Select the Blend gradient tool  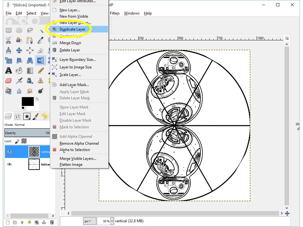coord(30,71)
